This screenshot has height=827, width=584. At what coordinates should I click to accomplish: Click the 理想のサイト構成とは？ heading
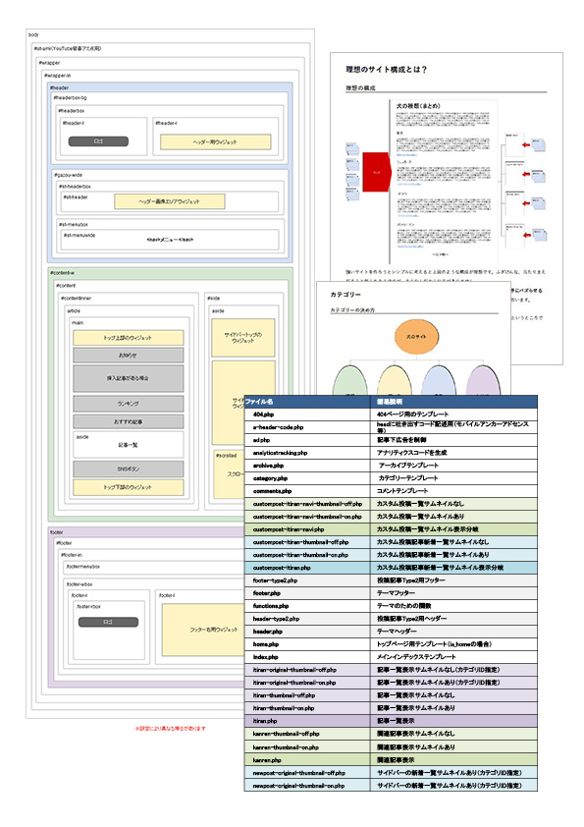coord(387,69)
